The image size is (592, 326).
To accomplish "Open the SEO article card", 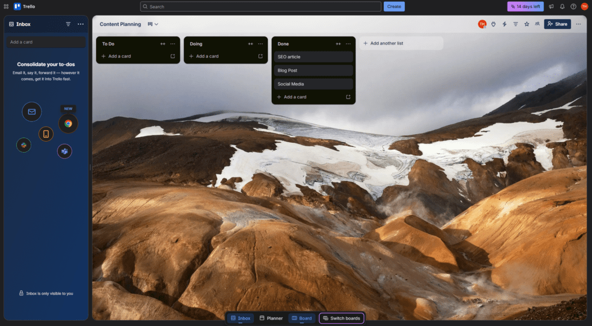I will [x=313, y=57].
